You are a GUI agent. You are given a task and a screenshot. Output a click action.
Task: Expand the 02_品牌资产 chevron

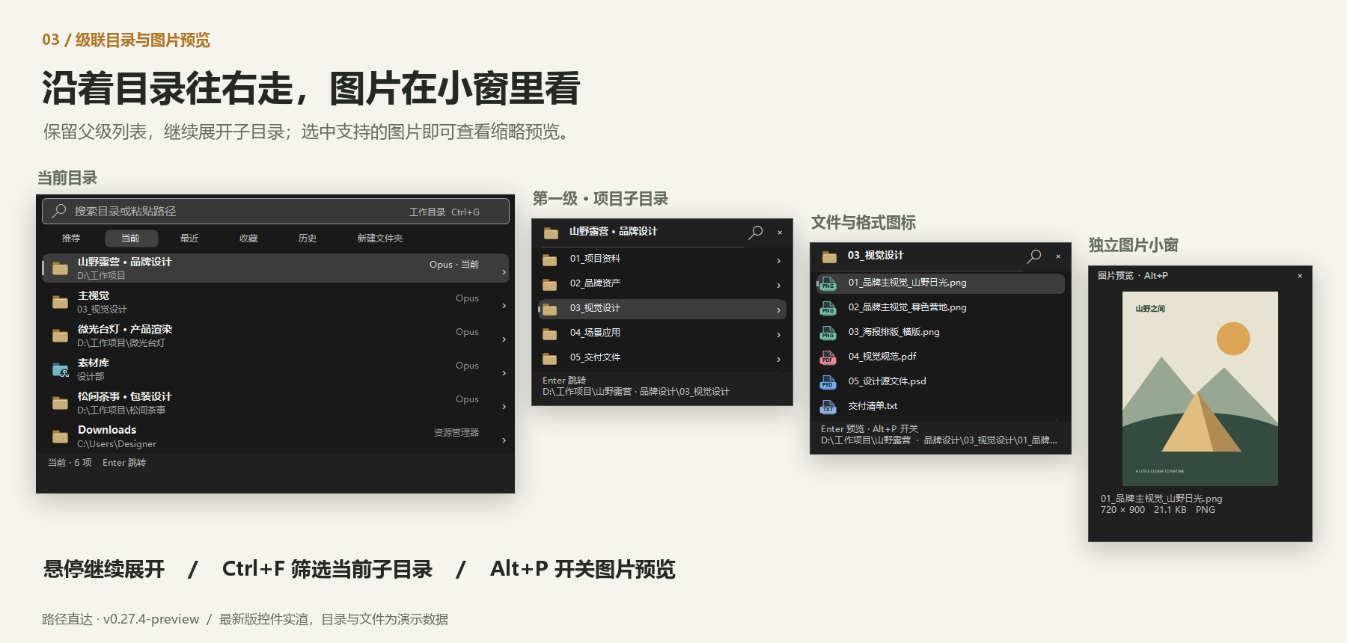tap(779, 286)
